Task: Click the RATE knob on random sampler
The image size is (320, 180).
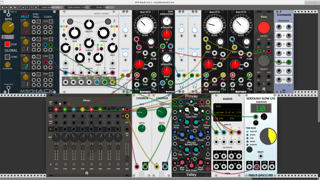Action: [74, 33]
